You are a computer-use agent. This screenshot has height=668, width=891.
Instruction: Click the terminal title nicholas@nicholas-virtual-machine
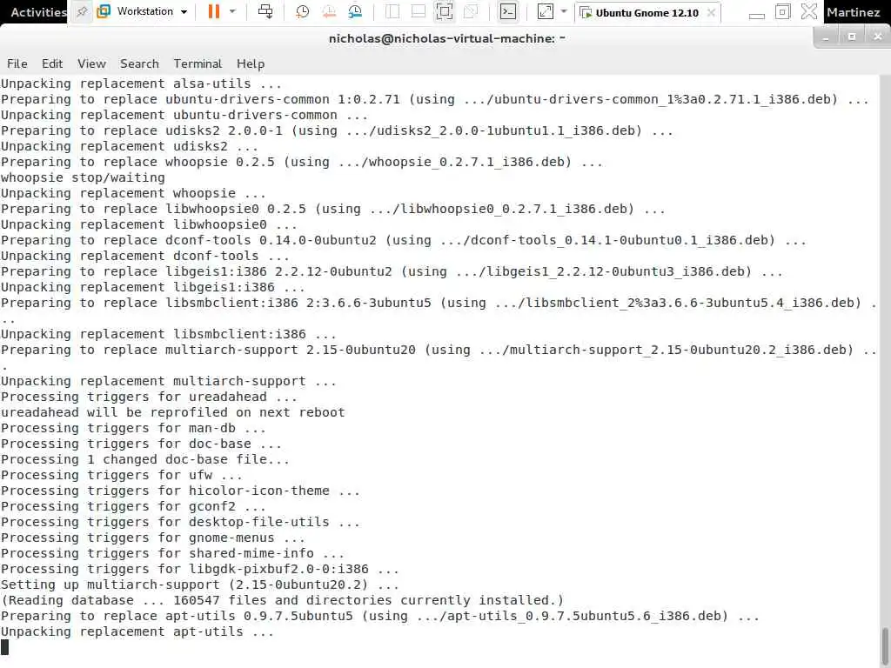pos(446,38)
